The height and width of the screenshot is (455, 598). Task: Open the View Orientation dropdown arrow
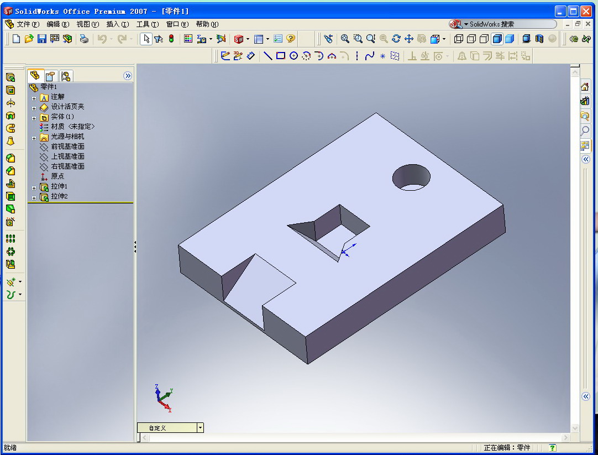pos(444,39)
